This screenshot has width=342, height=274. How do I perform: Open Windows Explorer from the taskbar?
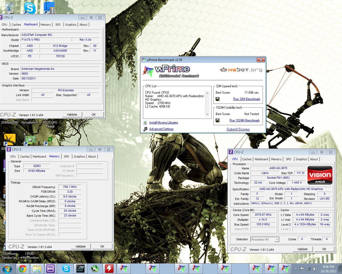tap(37, 268)
